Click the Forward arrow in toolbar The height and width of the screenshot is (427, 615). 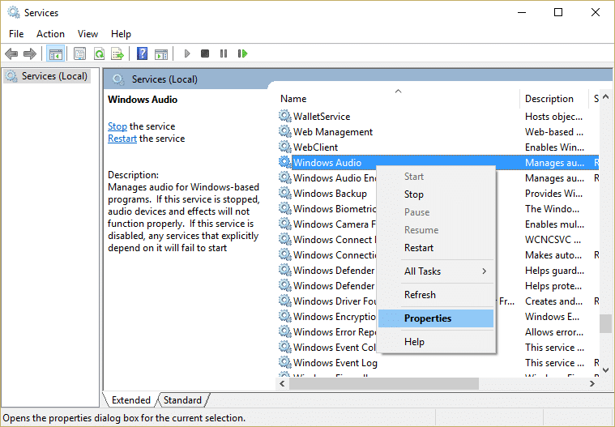[x=30, y=54]
